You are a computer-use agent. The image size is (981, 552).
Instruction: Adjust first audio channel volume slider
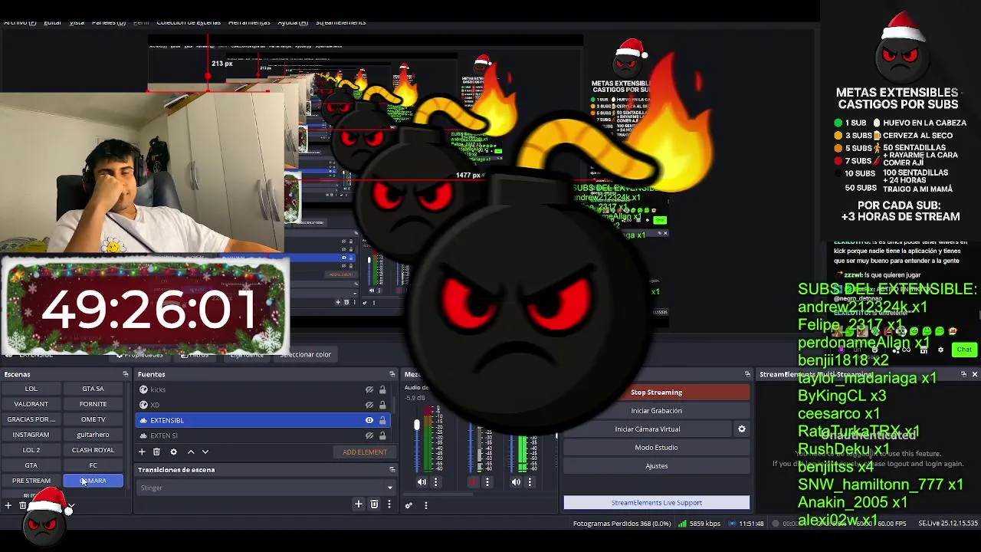(417, 426)
